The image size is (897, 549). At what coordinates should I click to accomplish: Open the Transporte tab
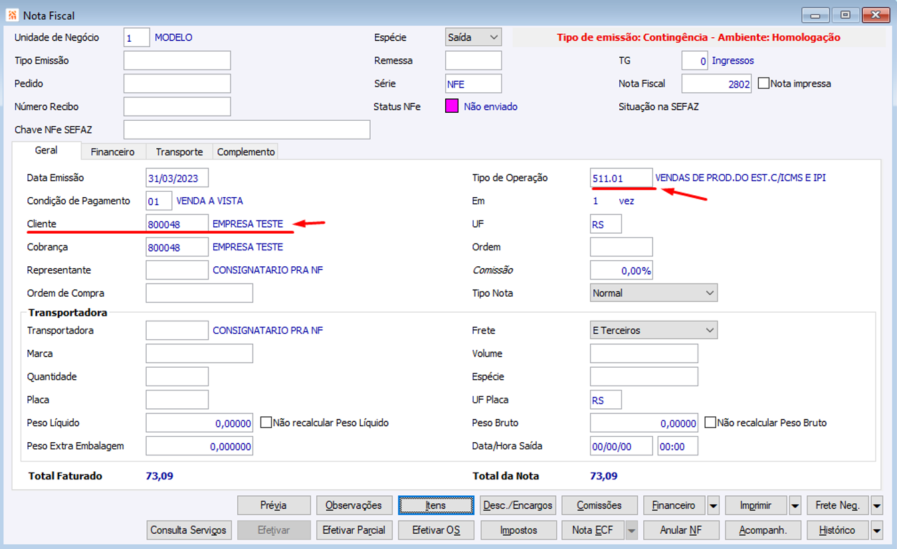click(179, 152)
